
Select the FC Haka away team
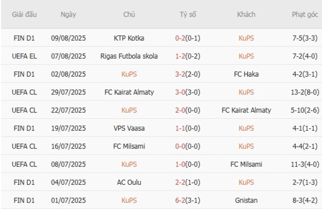pyautogui.click(x=246, y=74)
